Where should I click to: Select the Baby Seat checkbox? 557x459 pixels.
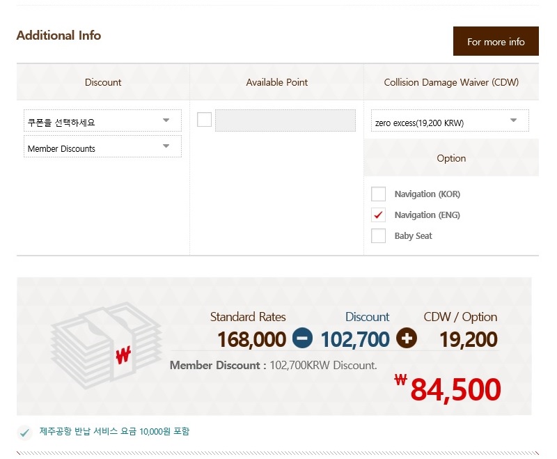378,236
